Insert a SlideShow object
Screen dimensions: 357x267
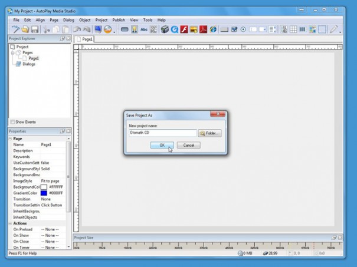[194, 29]
